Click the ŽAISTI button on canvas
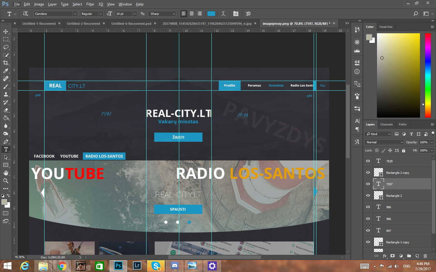The image size is (436, 272). (x=178, y=137)
